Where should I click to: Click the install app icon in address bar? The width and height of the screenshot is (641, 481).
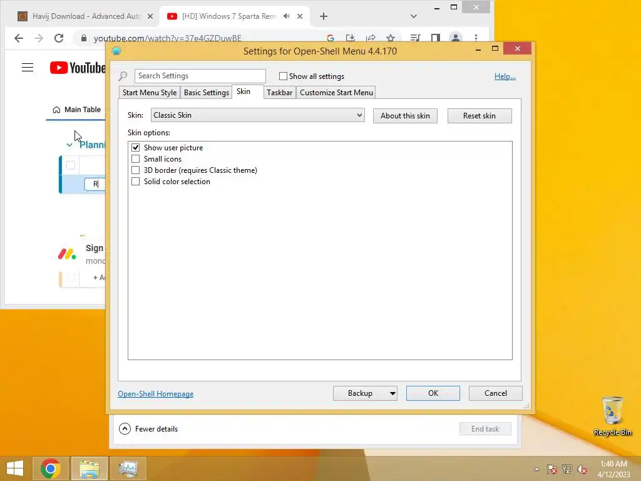coord(351,38)
